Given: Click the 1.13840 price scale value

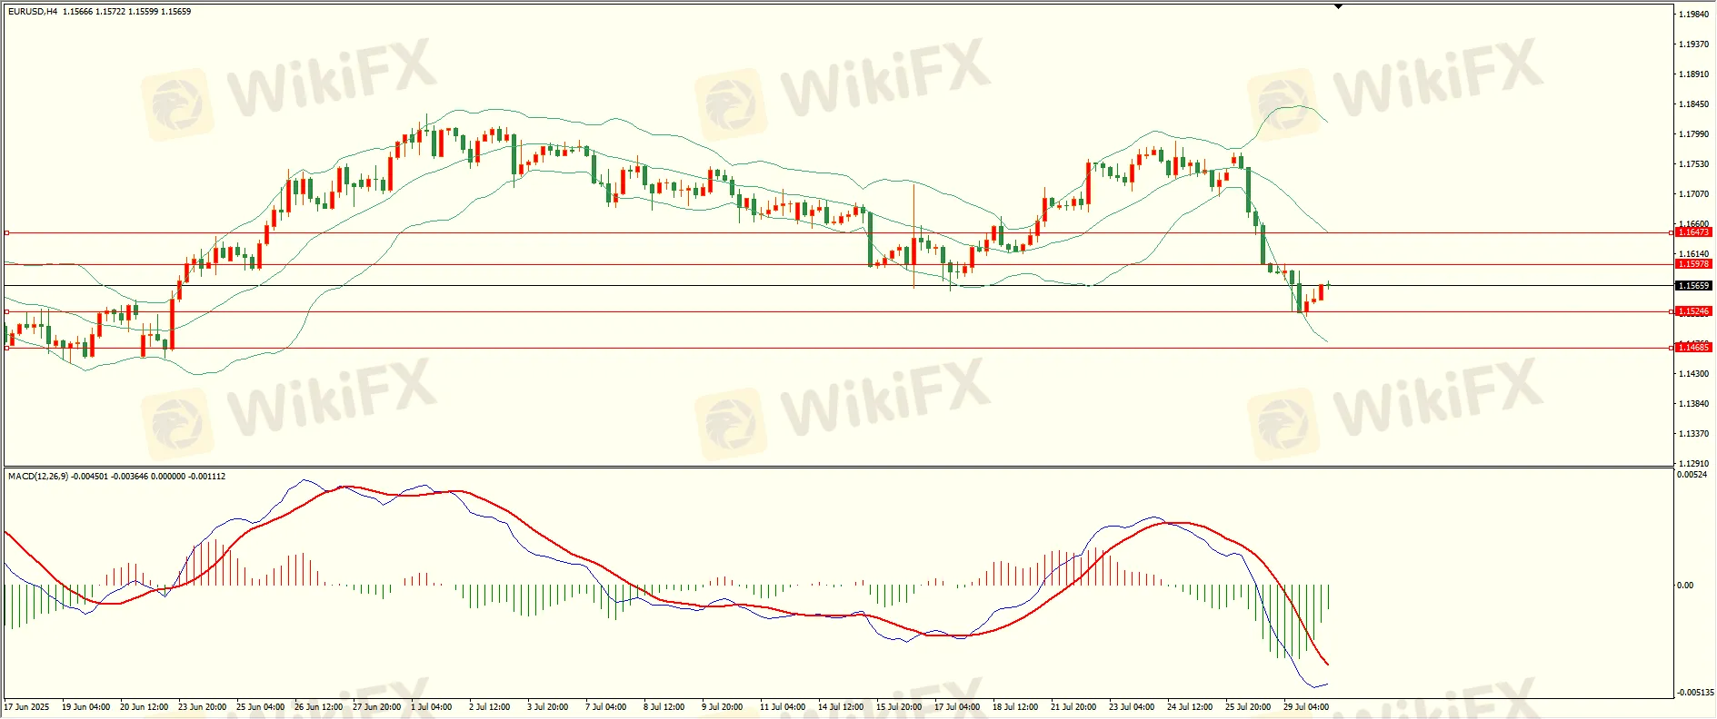Looking at the screenshot, I should (1693, 404).
